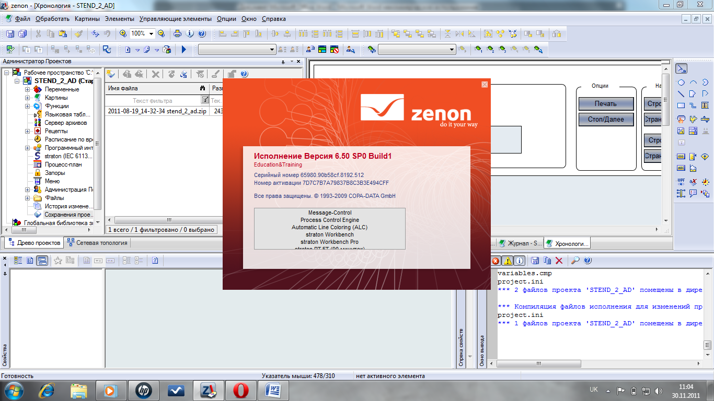Switch to the Сетевая топология tab

(97, 243)
